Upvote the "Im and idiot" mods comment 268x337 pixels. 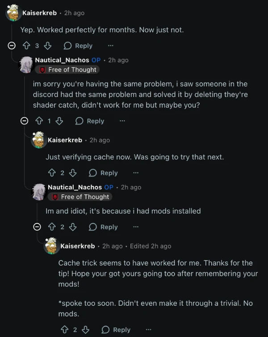[x=52, y=227]
